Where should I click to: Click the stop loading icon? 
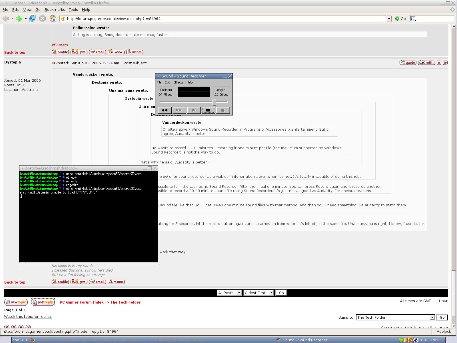pos(43,19)
